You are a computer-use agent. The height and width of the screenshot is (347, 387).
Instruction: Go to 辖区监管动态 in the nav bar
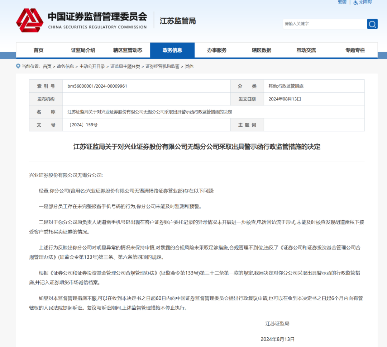(128, 50)
